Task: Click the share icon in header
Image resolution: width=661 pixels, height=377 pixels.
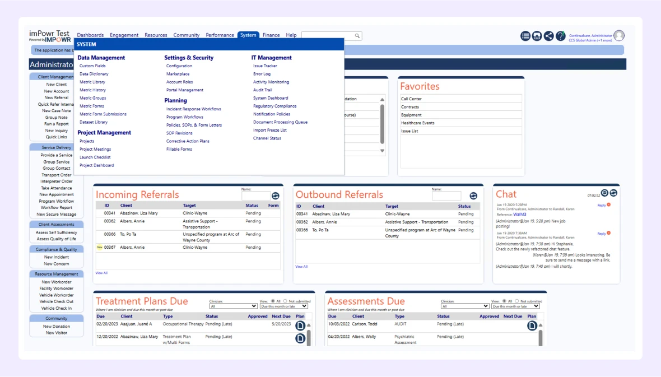Action: tap(548, 36)
